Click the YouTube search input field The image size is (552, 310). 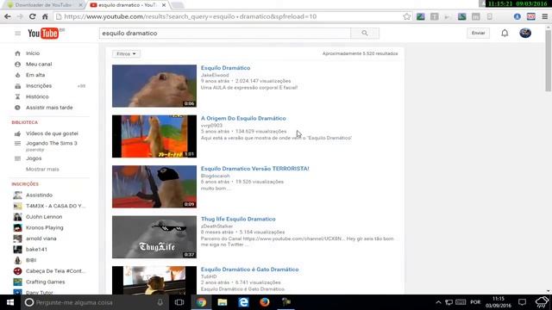point(225,33)
